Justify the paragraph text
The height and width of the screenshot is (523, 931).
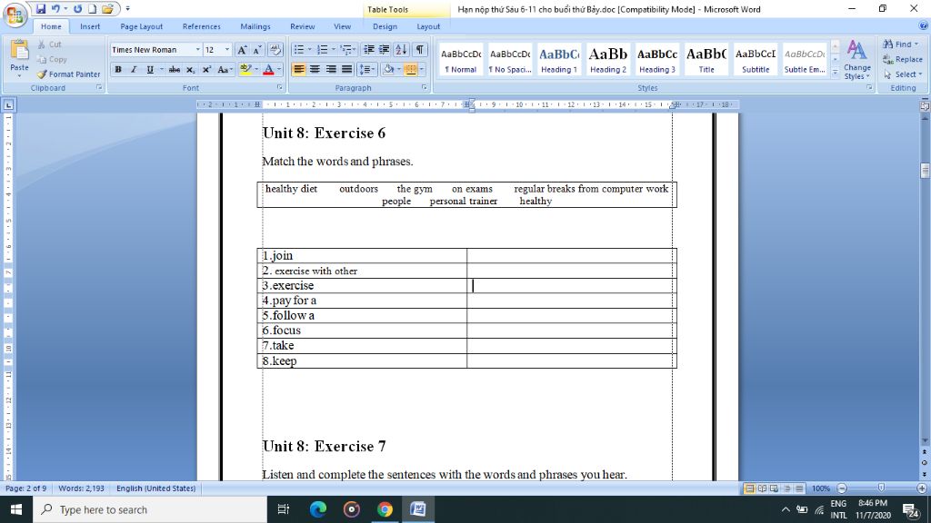click(x=346, y=69)
